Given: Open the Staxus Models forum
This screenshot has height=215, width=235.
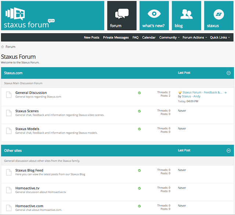Looking at the screenshot, I should [27, 129].
